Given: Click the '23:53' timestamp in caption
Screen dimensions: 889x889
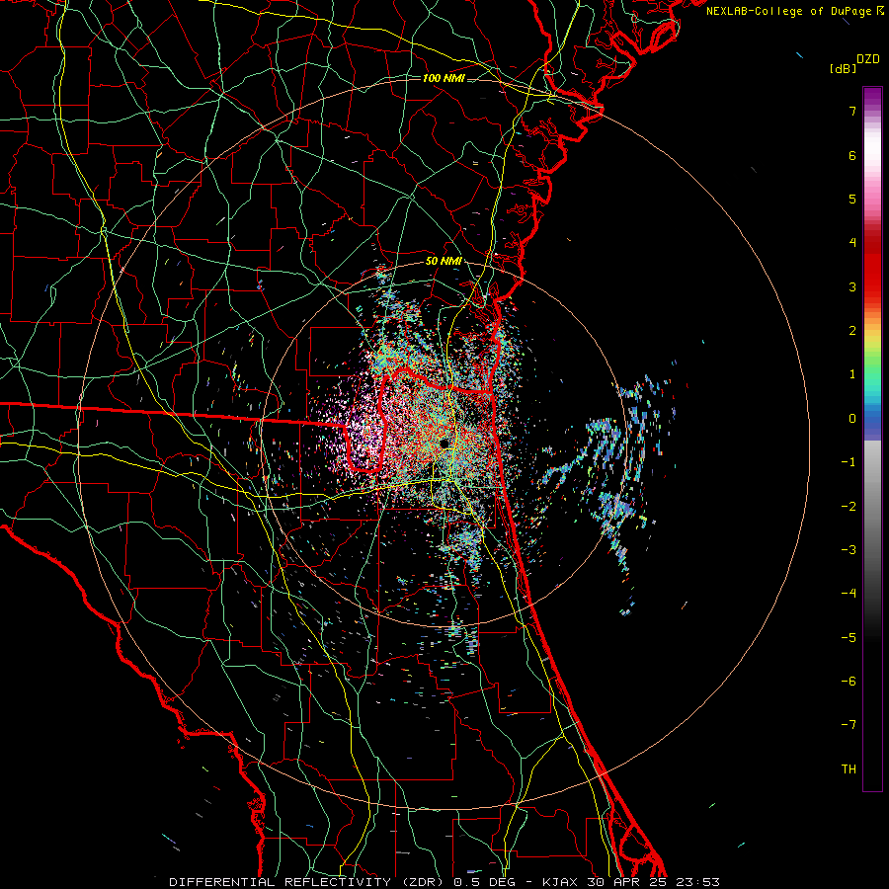Looking at the screenshot, I should coord(697,882).
